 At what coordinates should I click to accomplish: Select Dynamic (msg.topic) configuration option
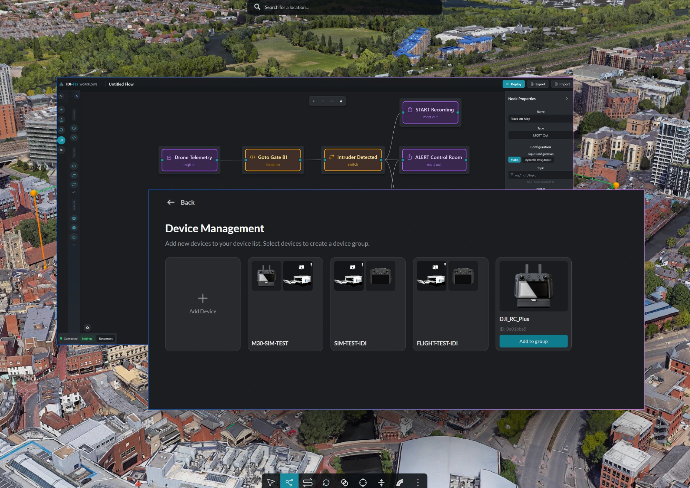[538, 160]
